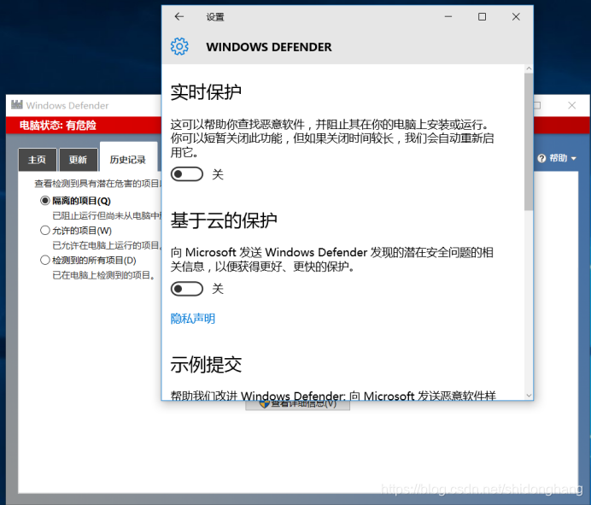
Task: Switch to the 历史记录 tab
Action: click(128, 157)
